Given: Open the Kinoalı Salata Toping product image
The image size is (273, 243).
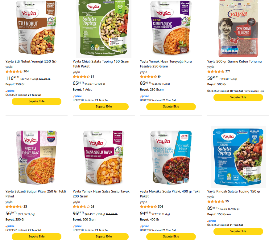Looking at the screenshot, I should click(x=238, y=157).
